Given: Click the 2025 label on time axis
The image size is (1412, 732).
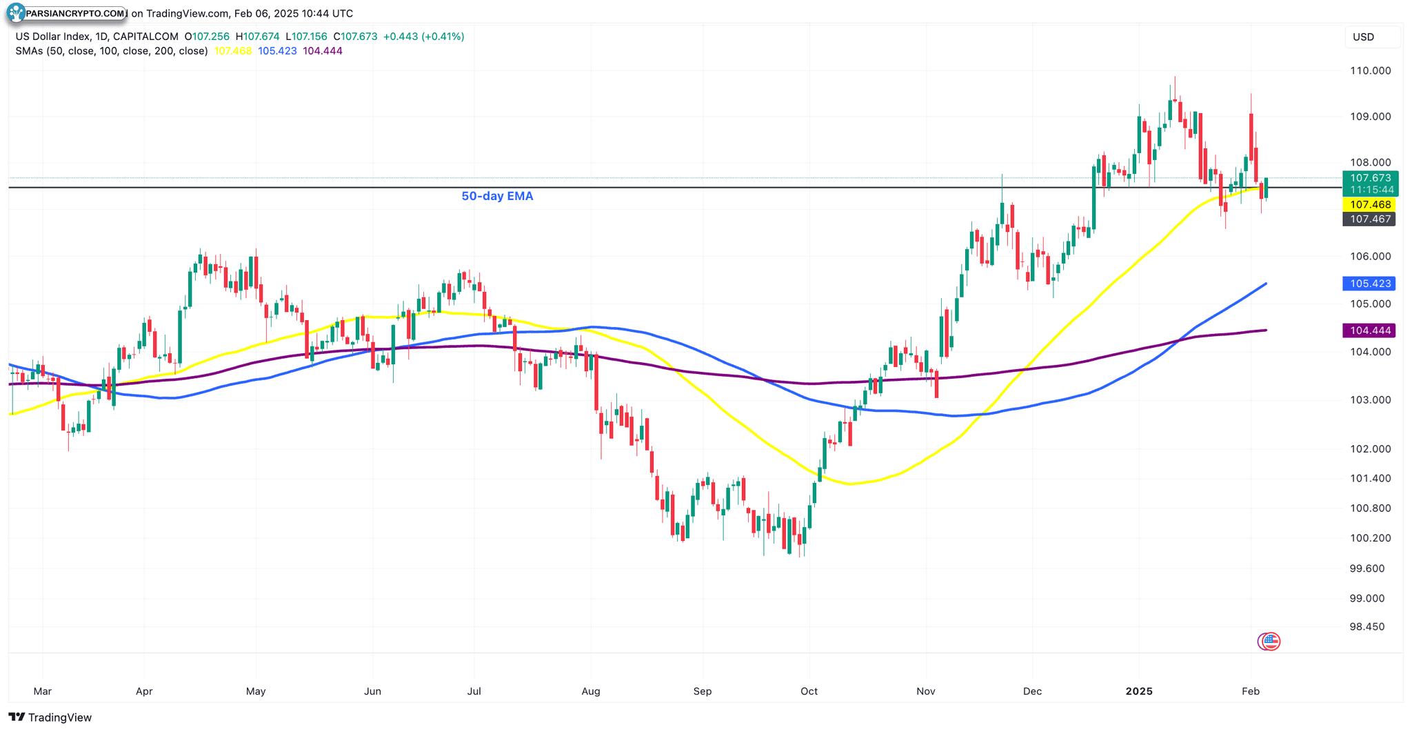Looking at the screenshot, I should (x=1139, y=691).
